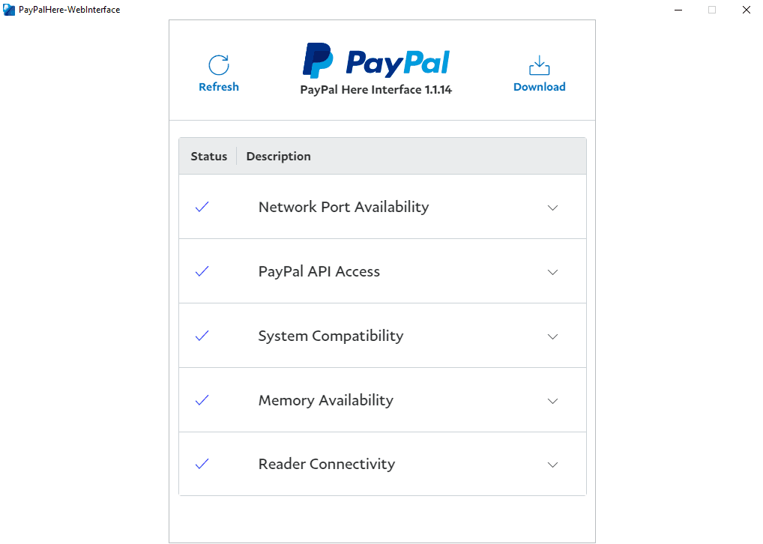
Task: Click the PayPal Here Interface version text
Action: point(376,89)
